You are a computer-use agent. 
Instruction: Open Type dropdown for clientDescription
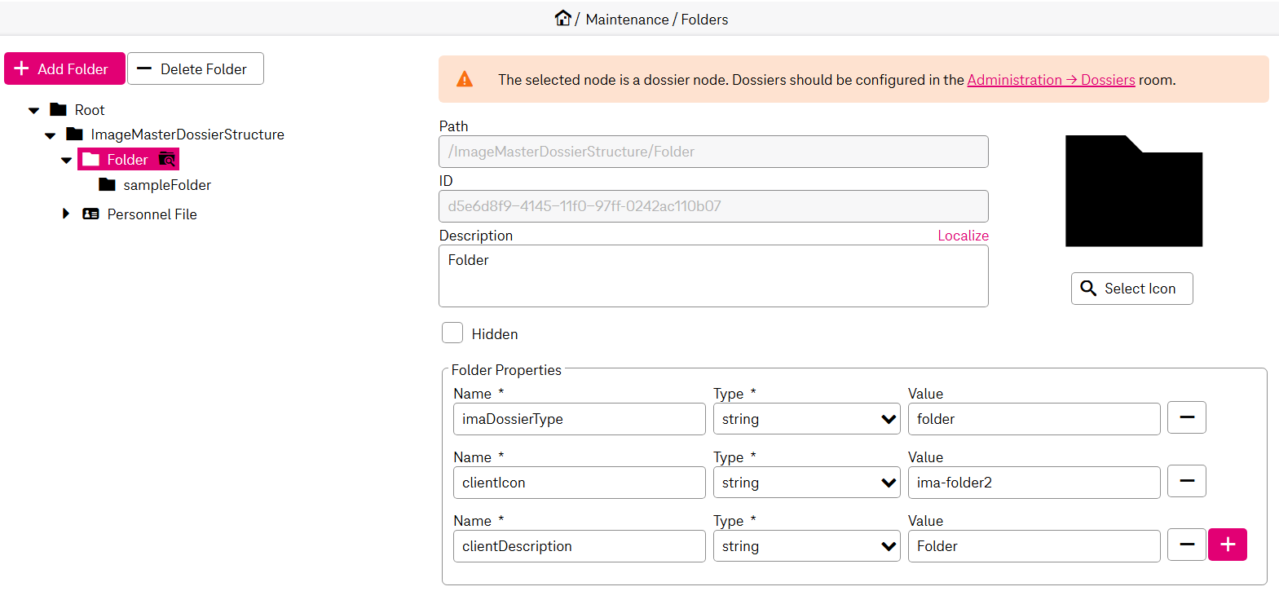(x=806, y=546)
